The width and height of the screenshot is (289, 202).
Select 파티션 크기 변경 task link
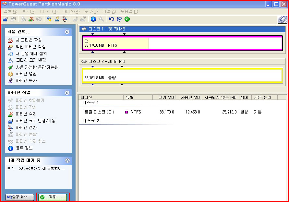click(31, 60)
